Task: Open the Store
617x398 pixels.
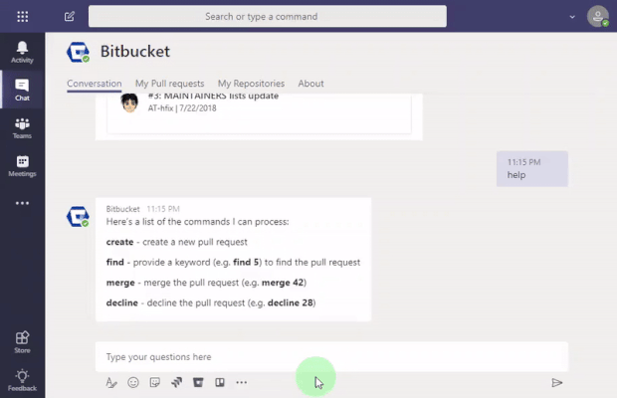Action: 22,342
